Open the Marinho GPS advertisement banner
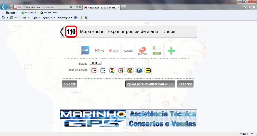The image size is (257, 136). pos(128,118)
